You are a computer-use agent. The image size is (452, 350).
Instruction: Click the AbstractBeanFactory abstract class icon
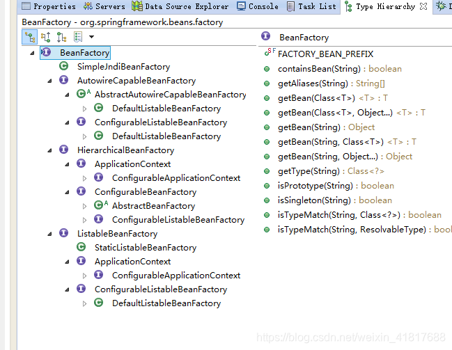point(101,205)
